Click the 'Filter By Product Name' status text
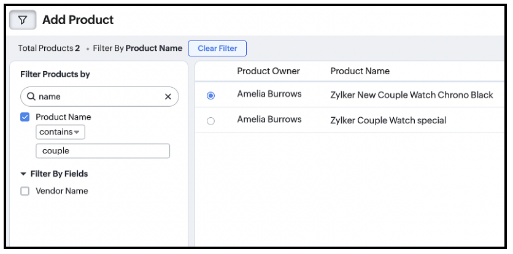 137,48
